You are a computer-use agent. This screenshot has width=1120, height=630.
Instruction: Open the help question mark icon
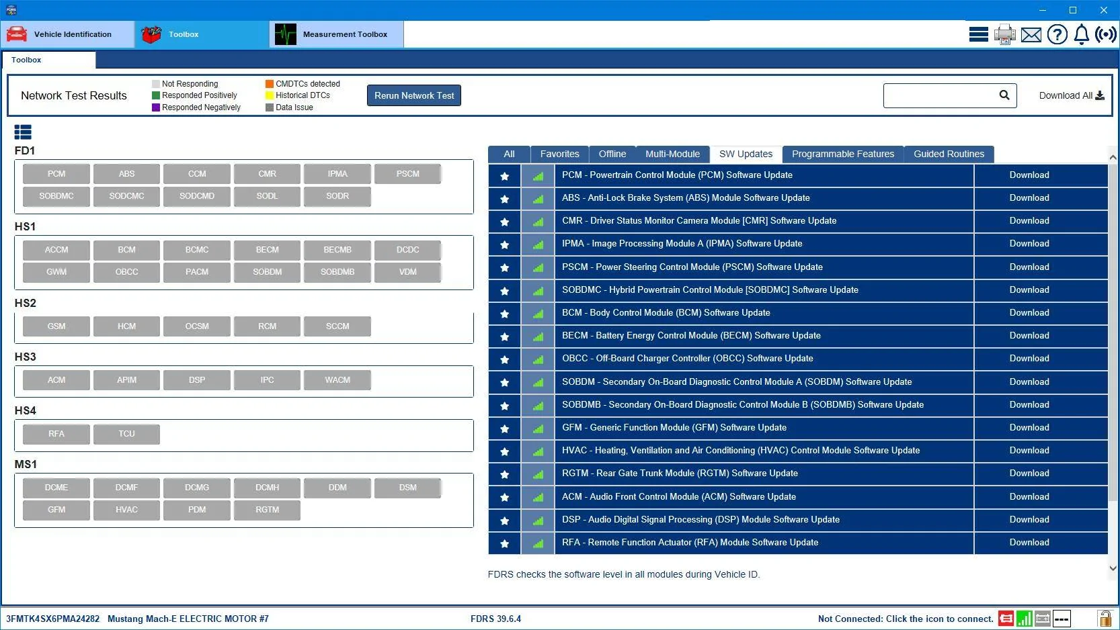(x=1057, y=34)
